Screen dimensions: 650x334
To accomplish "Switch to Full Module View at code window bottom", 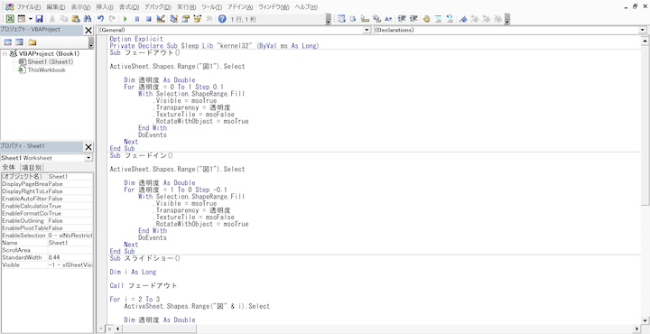I will coord(109,329).
